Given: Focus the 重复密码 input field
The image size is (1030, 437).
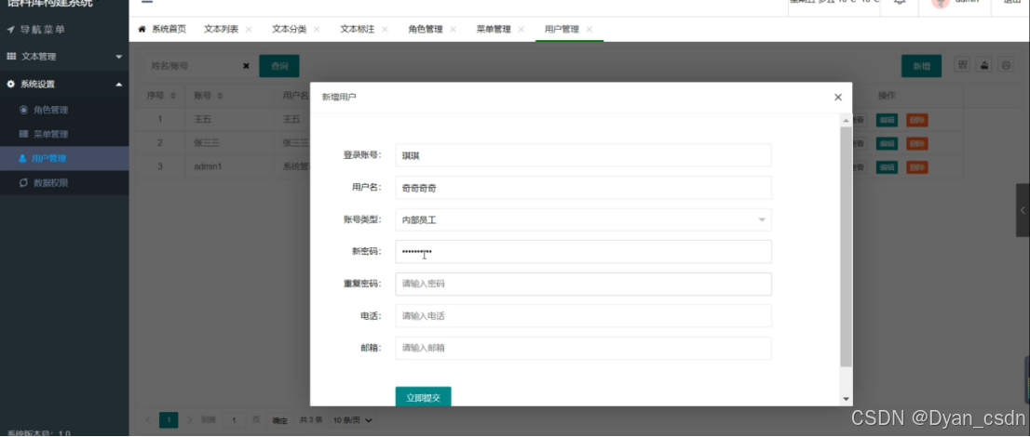Looking at the screenshot, I should tap(583, 285).
